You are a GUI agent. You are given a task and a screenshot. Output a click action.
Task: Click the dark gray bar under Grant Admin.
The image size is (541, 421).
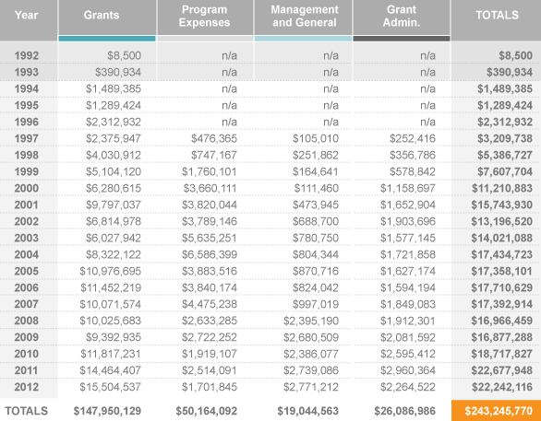402,39
